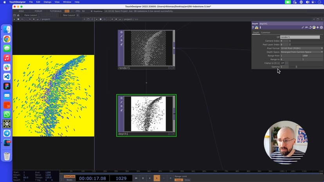Viewport: 324px width, 182px height.
Task: Expand the Pane Layout menu
Action: click(x=31, y=15)
